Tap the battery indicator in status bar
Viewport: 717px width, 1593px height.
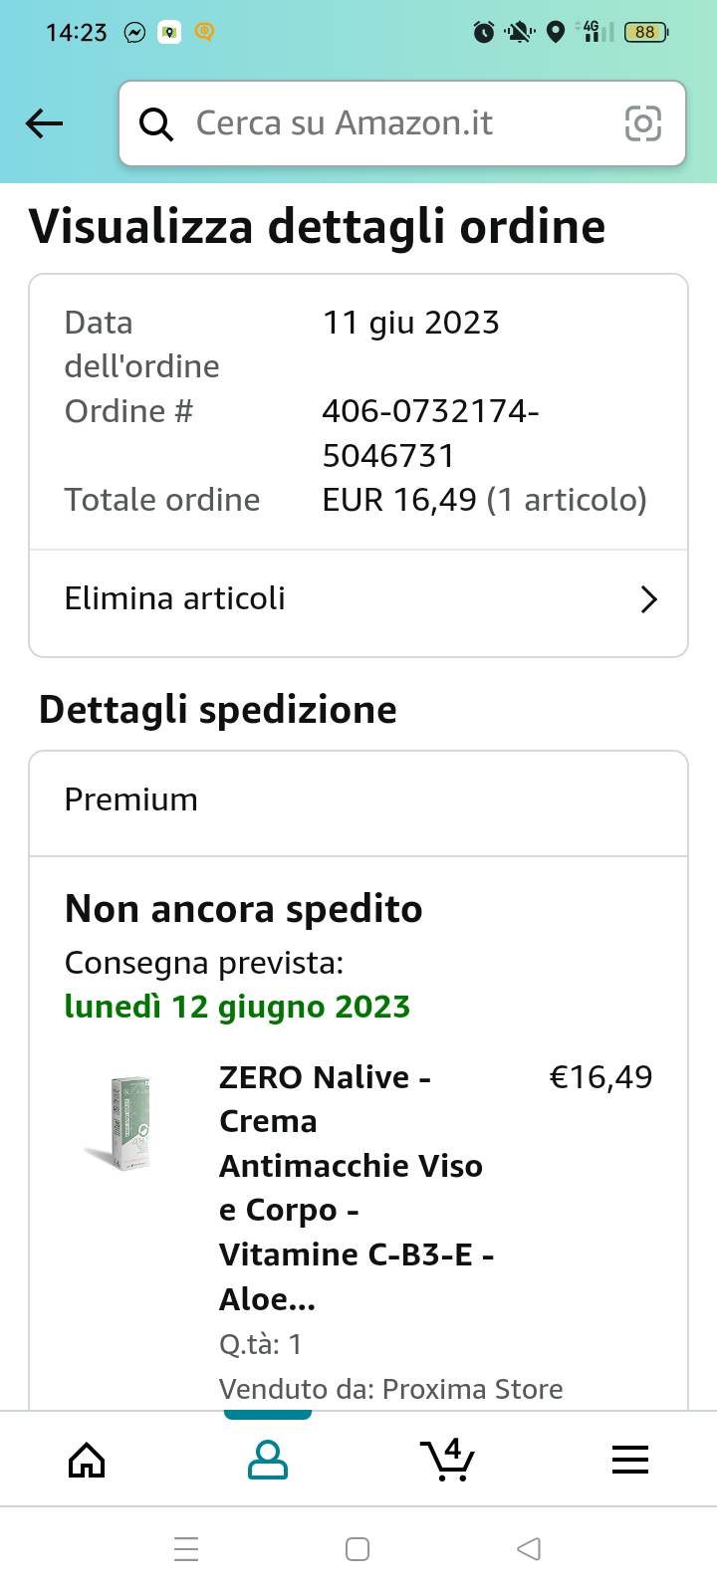click(645, 32)
